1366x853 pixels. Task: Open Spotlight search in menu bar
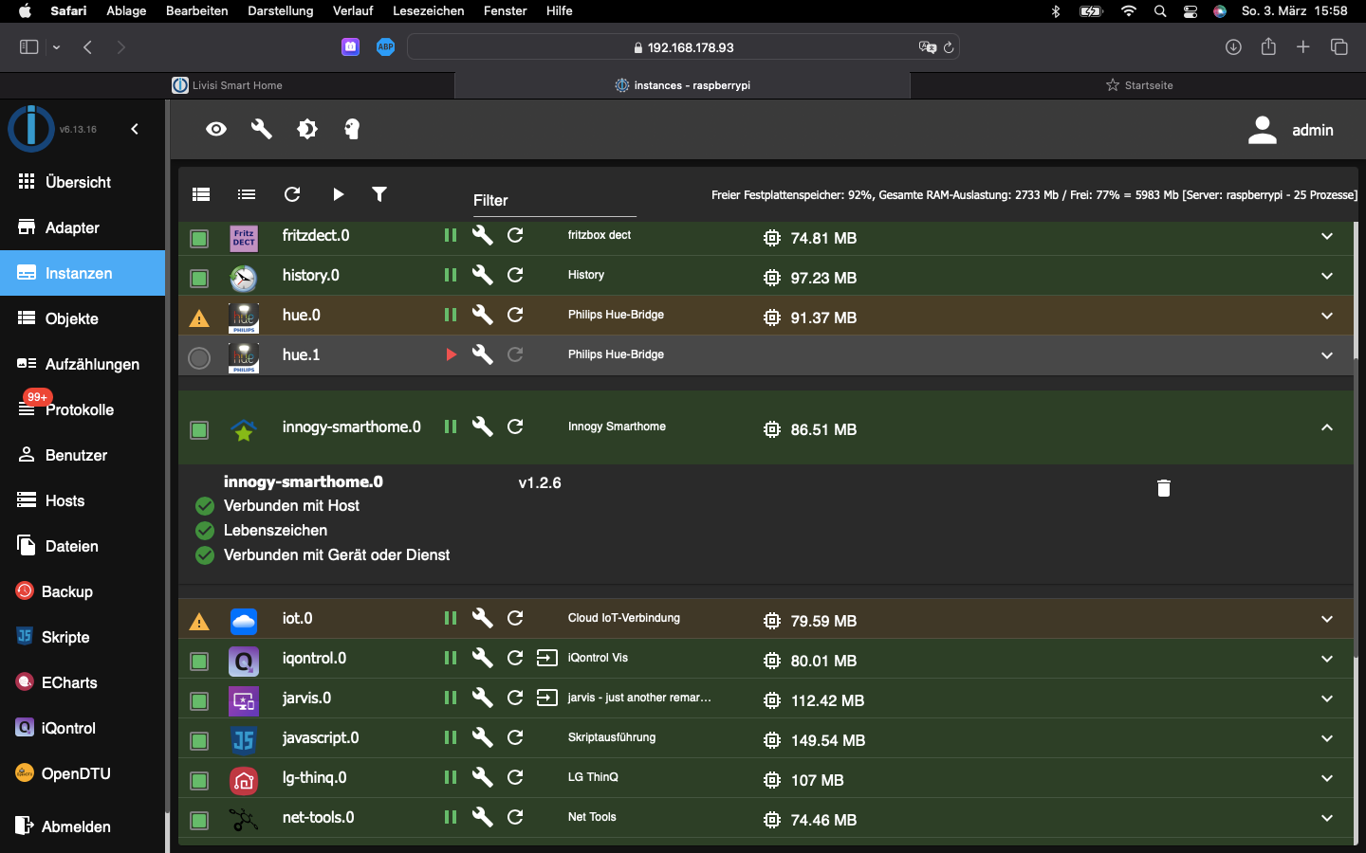click(1160, 10)
